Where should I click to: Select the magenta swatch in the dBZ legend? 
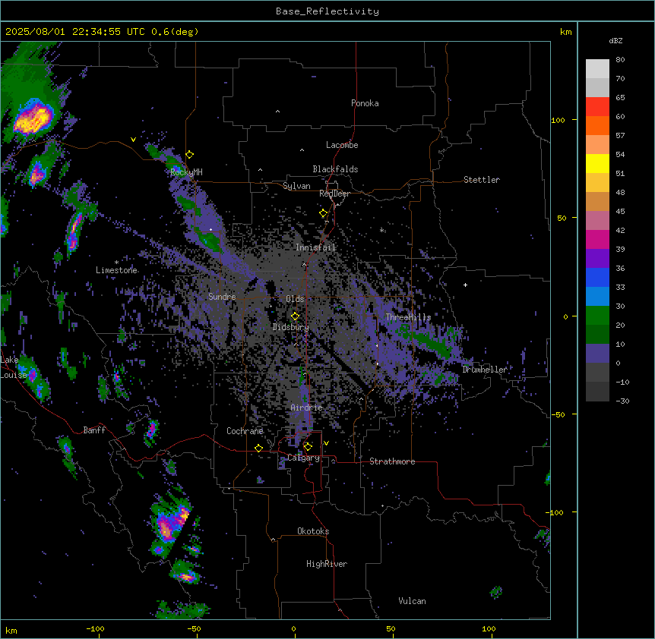point(597,239)
